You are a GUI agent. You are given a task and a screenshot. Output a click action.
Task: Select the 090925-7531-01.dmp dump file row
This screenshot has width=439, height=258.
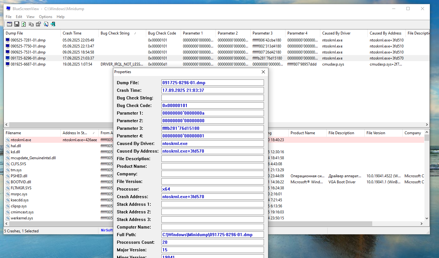(x=216, y=52)
